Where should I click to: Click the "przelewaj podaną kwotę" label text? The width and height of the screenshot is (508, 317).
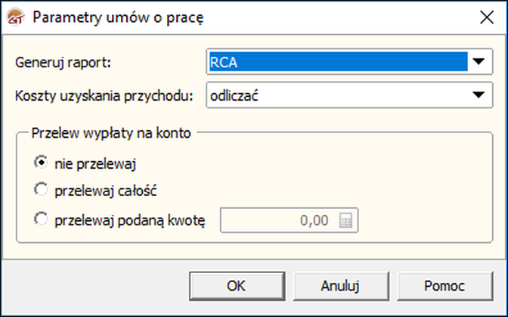(130, 220)
